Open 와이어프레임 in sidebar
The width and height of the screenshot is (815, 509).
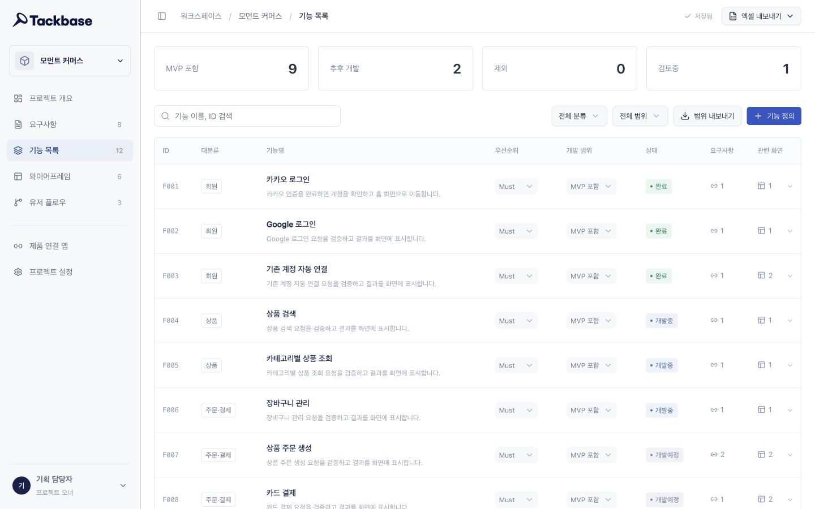click(x=70, y=176)
